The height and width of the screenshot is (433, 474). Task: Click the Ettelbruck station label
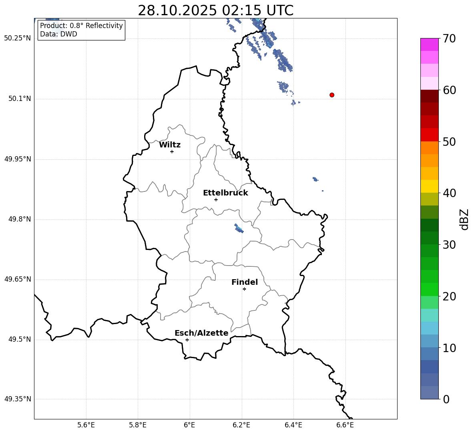pos(225,193)
